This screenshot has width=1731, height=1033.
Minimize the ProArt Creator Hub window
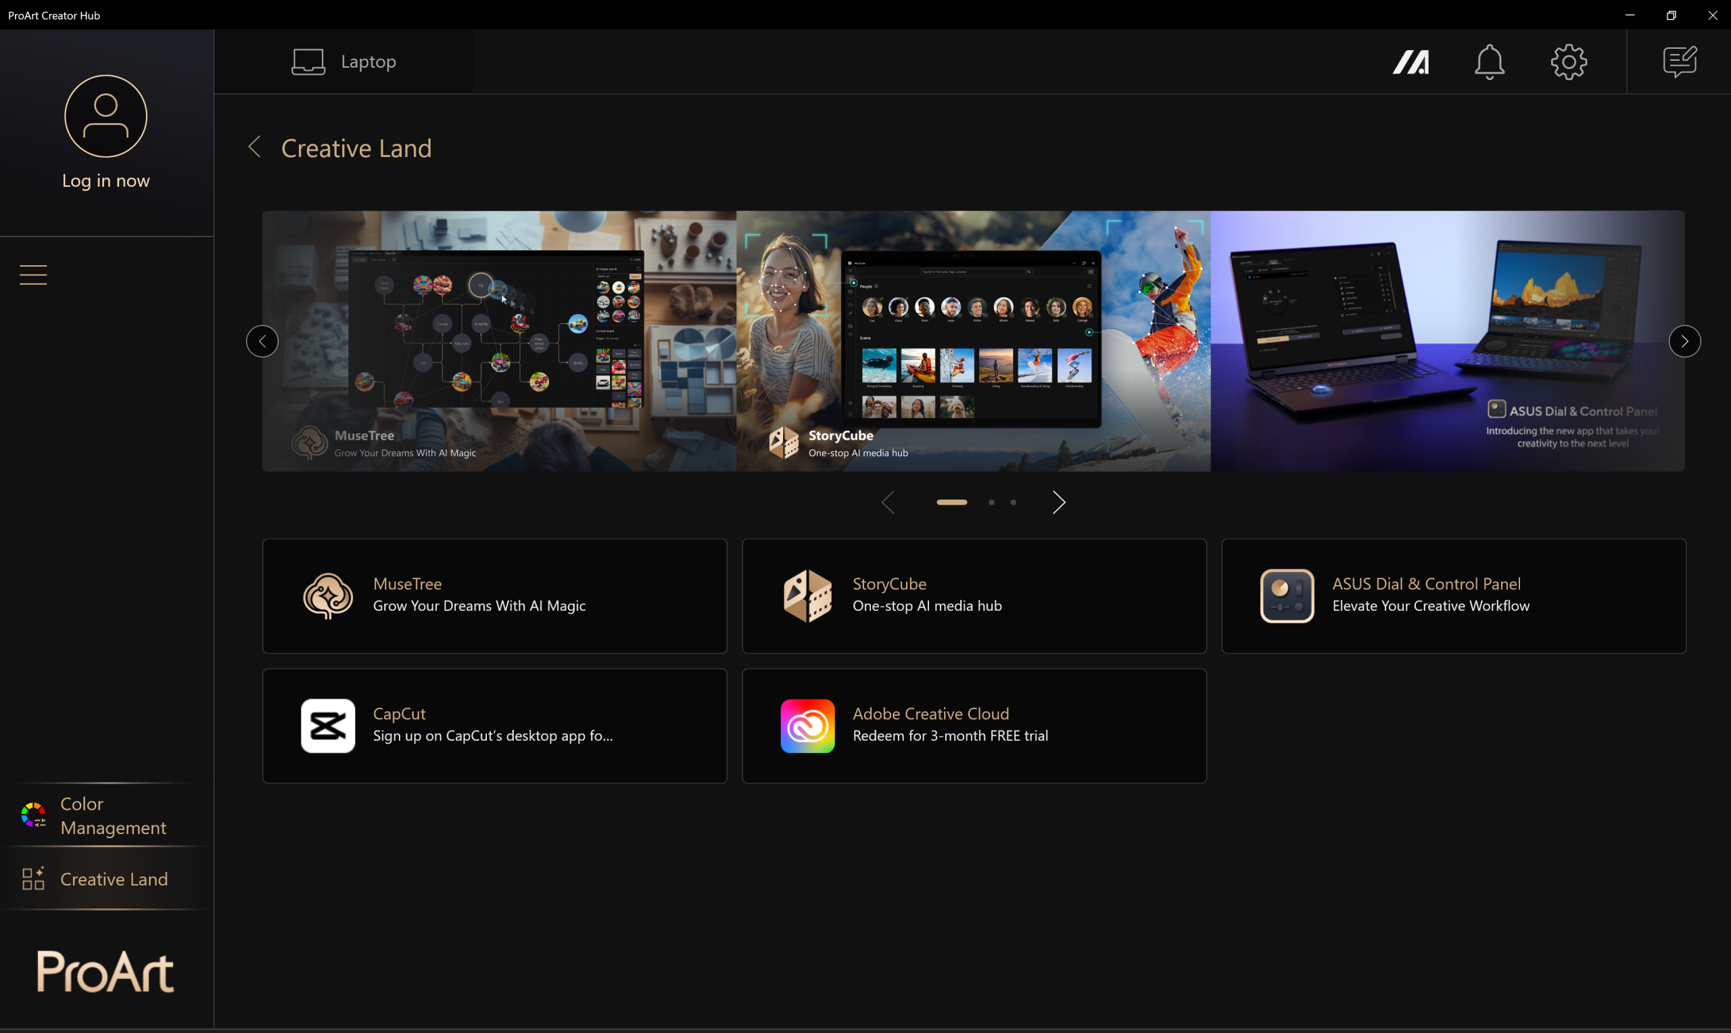[1630, 15]
